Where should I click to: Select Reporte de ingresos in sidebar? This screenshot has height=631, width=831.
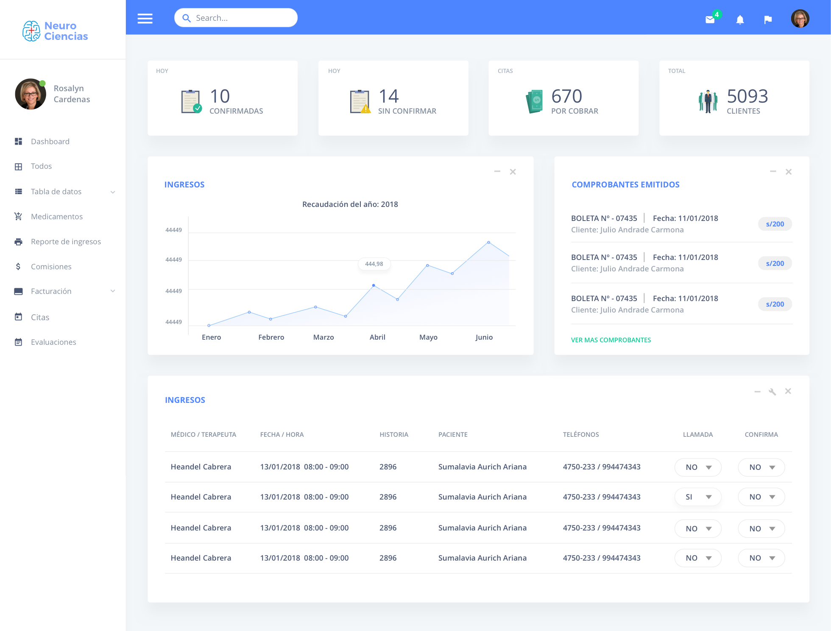[66, 242]
